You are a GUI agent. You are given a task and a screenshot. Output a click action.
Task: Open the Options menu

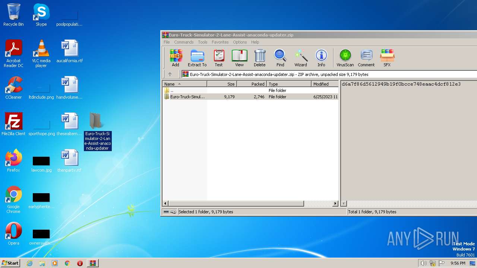coord(240,42)
